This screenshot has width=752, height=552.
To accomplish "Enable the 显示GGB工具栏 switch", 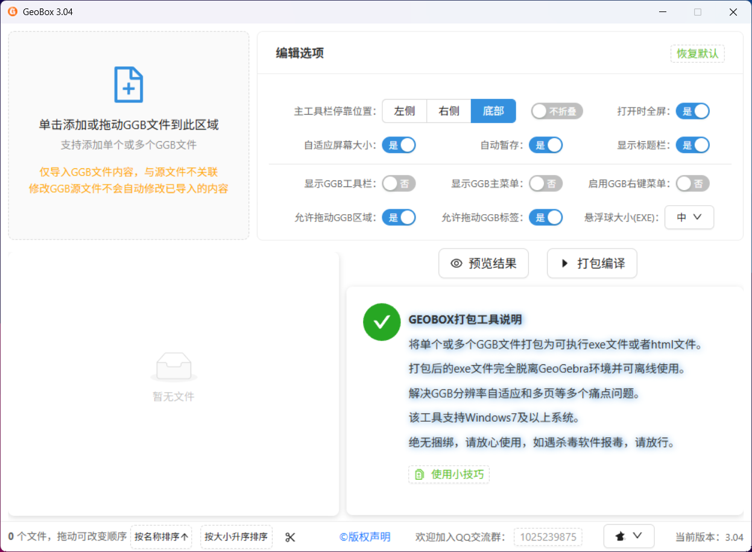I will (x=399, y=184).
